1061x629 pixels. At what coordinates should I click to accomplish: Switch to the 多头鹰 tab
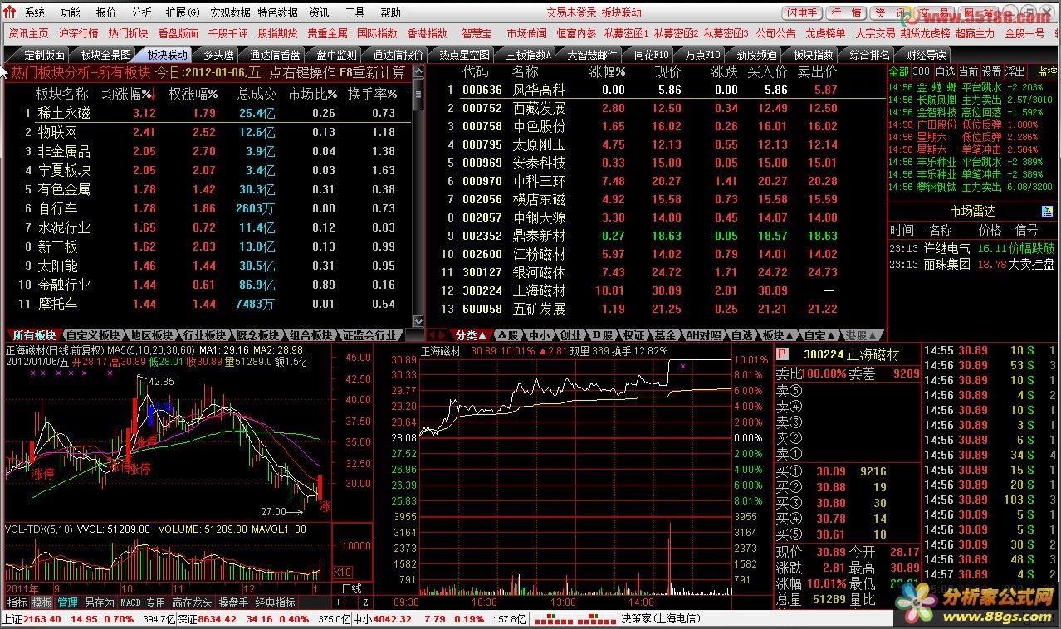[x=218, y=55]
